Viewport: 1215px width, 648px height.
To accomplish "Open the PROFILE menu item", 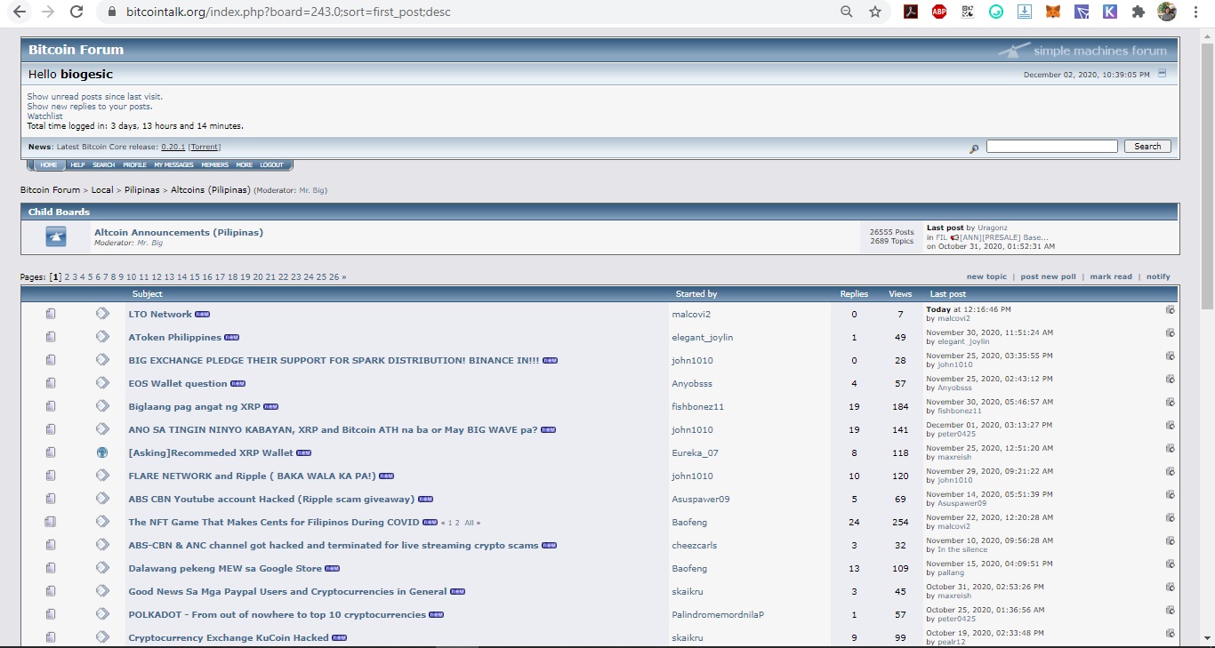I will [x=135, y=164].
